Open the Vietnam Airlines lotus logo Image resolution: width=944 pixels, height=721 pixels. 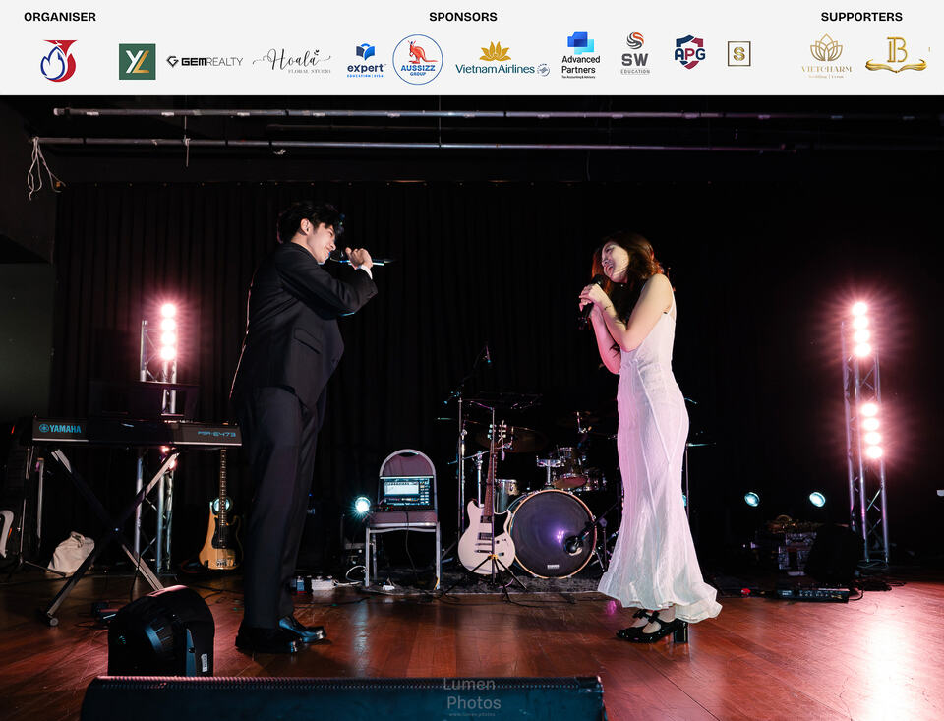tap(502, 59)
